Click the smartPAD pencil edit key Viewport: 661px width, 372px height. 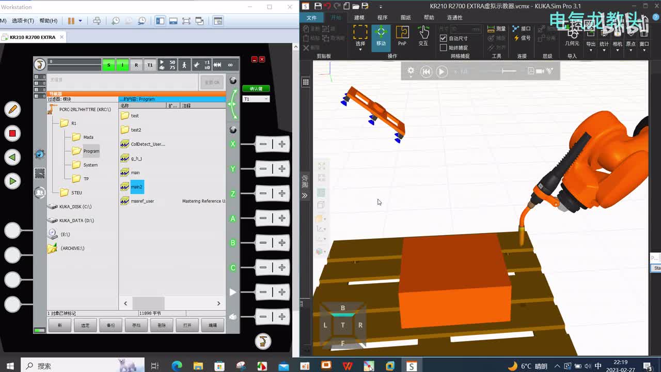[12, 109]
